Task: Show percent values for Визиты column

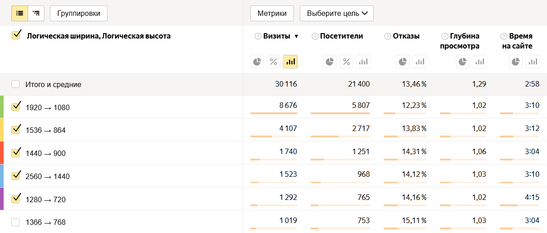Action: click(x=273, y=62)
